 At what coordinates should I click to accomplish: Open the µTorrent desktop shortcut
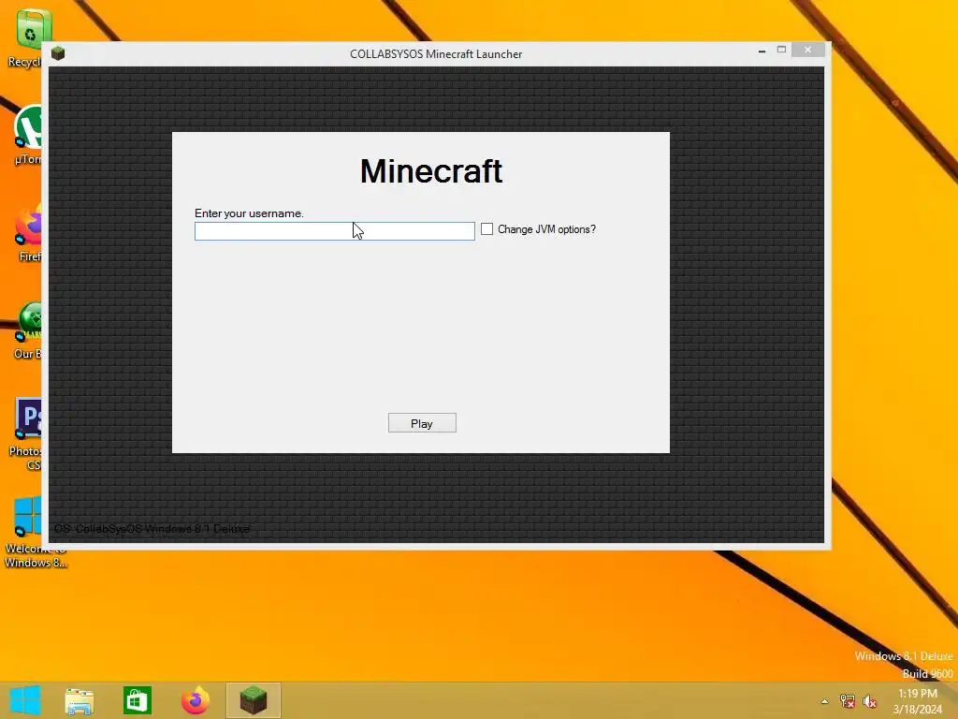27,136
